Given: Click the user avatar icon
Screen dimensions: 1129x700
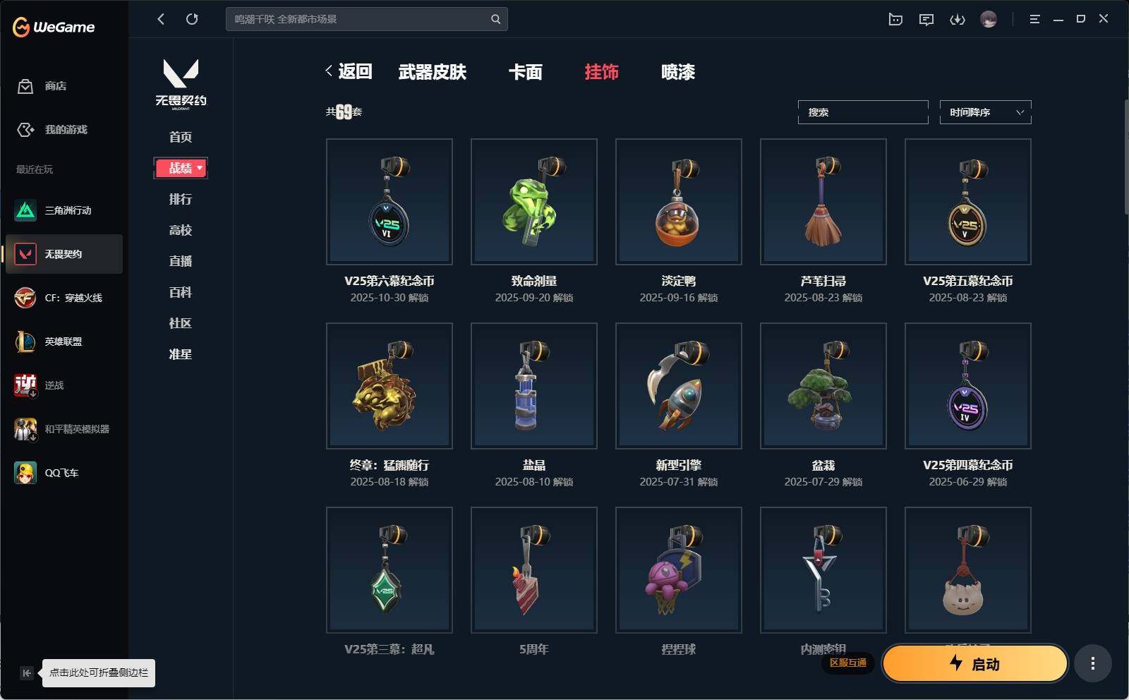Looking at the screenshot, I should coord(989,19).
